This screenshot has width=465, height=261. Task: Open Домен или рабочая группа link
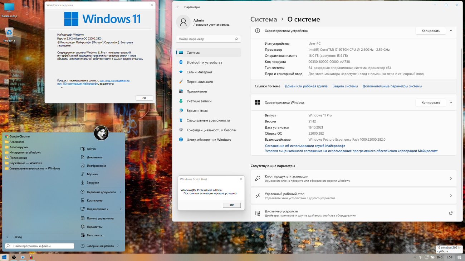tap(306, 86)
